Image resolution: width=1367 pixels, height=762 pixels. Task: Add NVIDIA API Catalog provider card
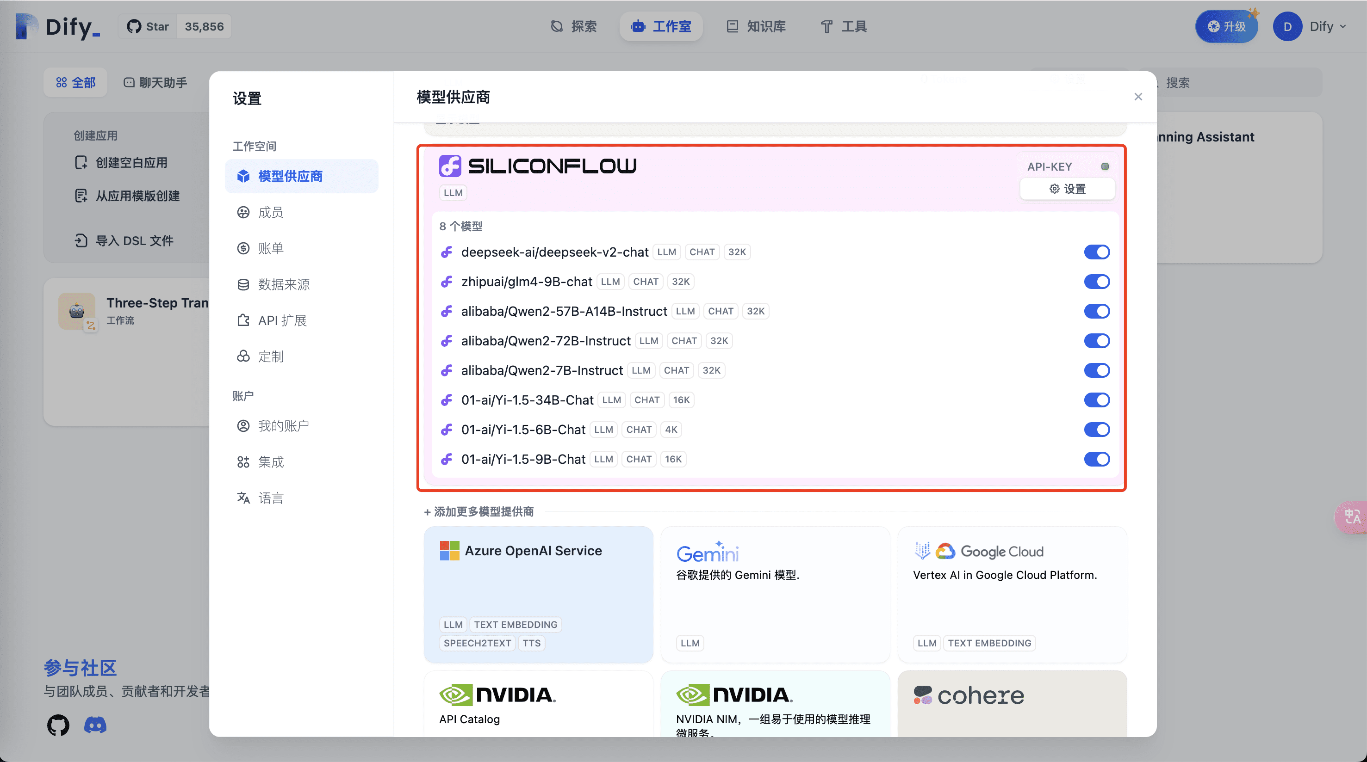point(538,704)
